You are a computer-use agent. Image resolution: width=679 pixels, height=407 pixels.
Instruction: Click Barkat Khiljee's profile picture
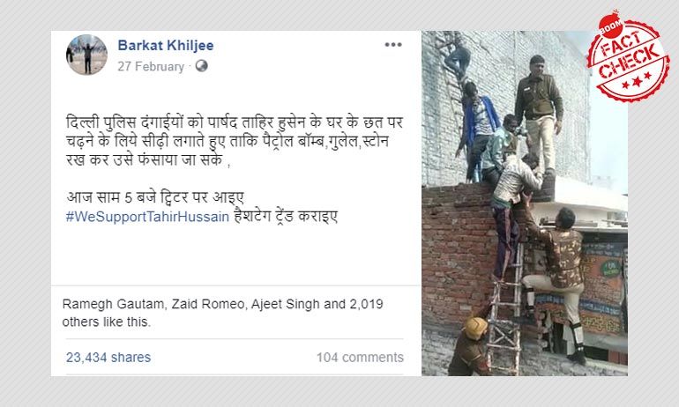pos(86,55)
